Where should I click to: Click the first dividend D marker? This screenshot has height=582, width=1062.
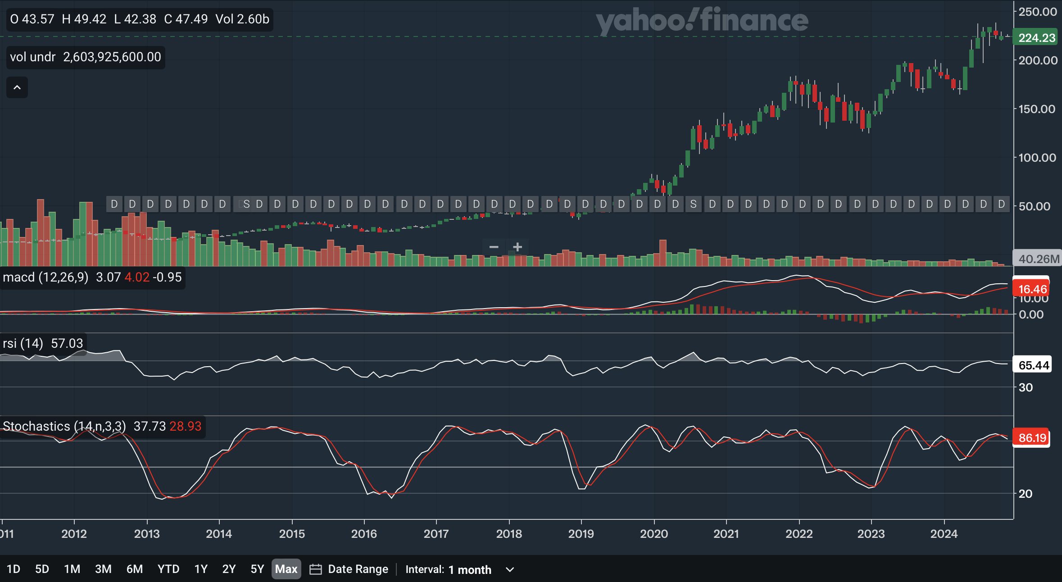(114, 204)
